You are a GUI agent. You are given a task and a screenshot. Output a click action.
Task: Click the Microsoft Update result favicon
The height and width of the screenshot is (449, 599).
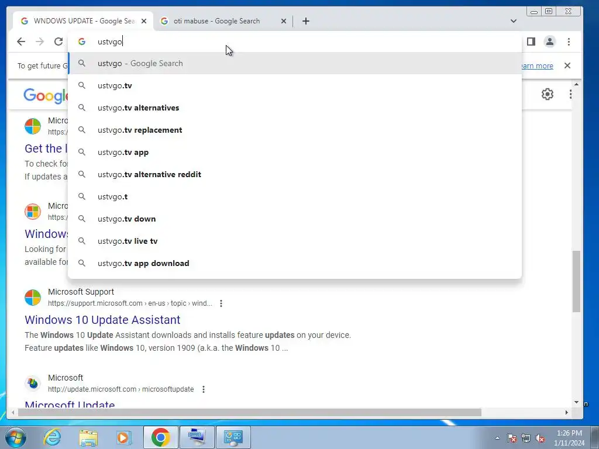[33, 383]
